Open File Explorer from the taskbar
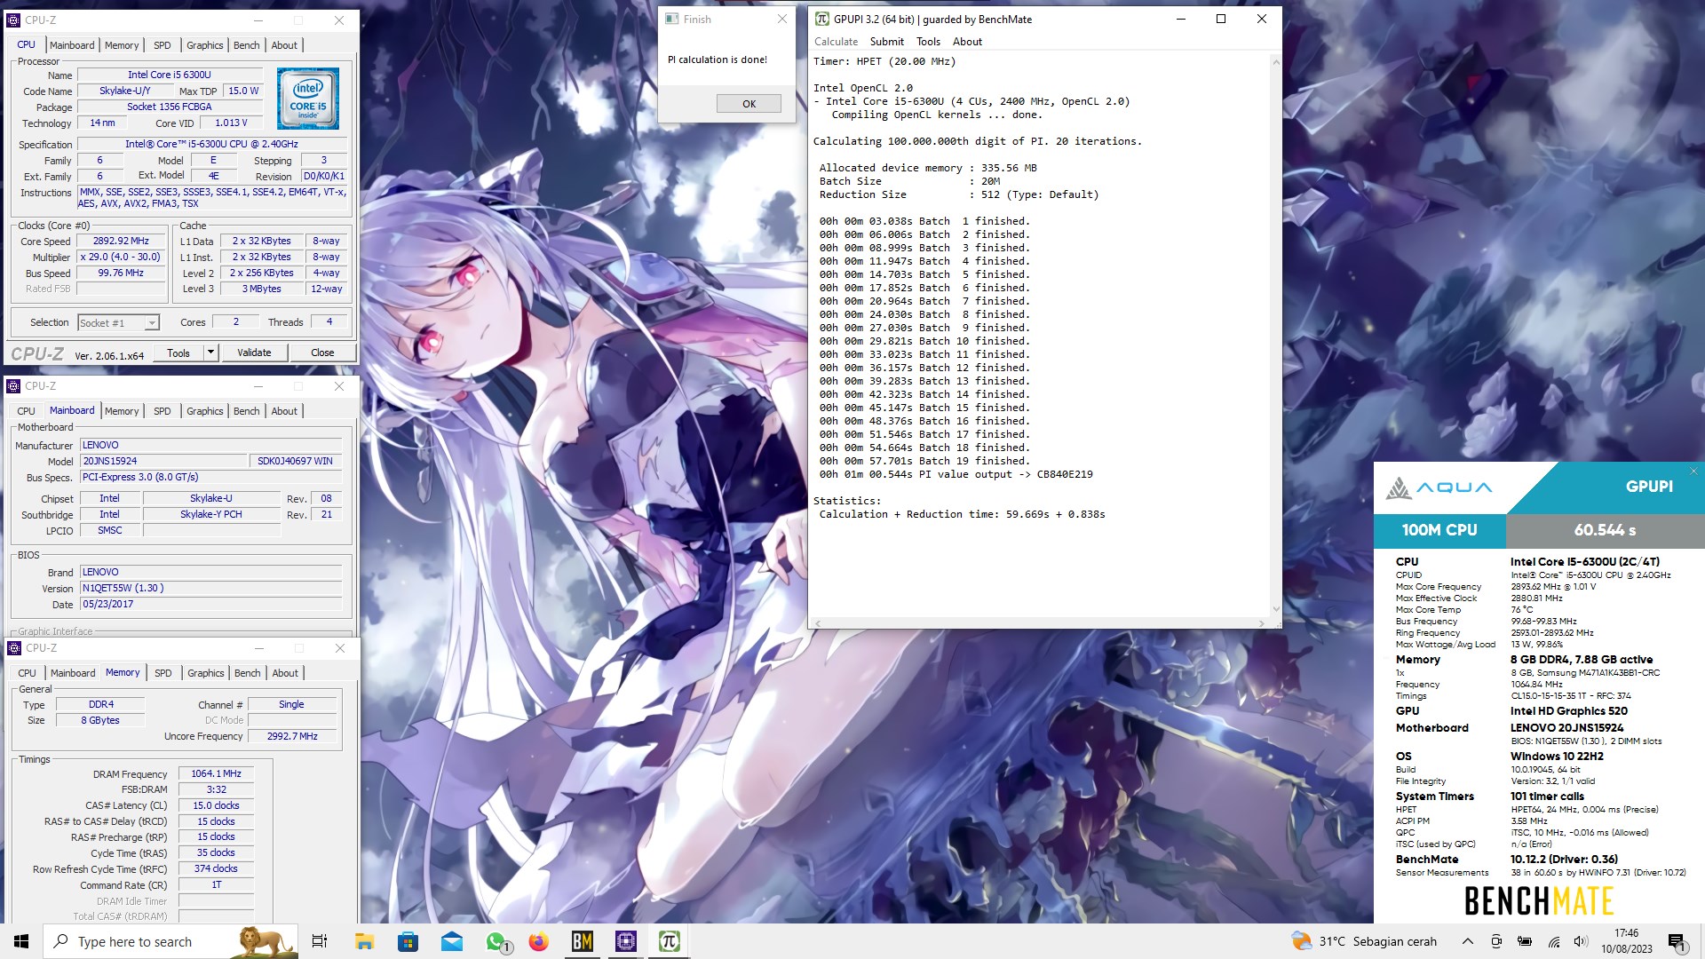Image resolution: width=1705 pixels, height=959 pixels. [x=364, y=941]
